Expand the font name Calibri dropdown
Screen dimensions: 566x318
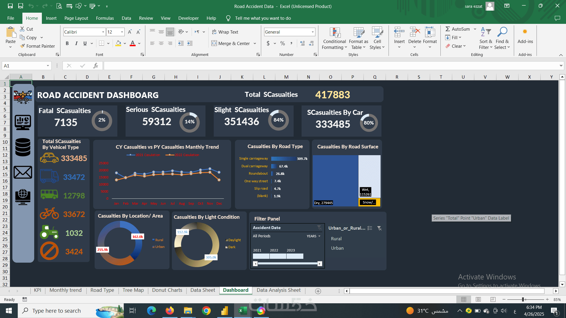coord(103,32)
